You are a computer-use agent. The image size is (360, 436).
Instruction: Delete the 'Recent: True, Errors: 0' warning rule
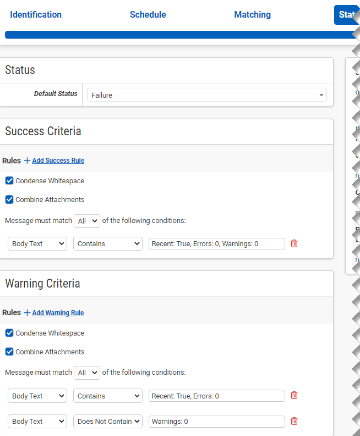coord(294,396)
